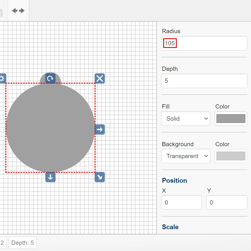Click the diagonal corner resize handle

point(100,177)
